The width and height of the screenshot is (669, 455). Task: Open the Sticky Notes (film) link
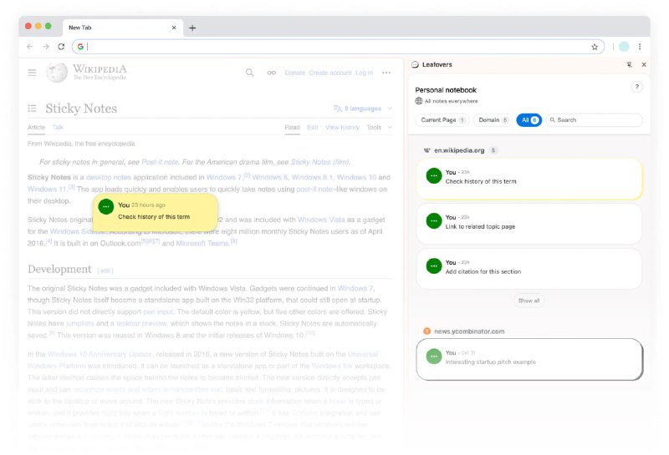click(319, 162)
